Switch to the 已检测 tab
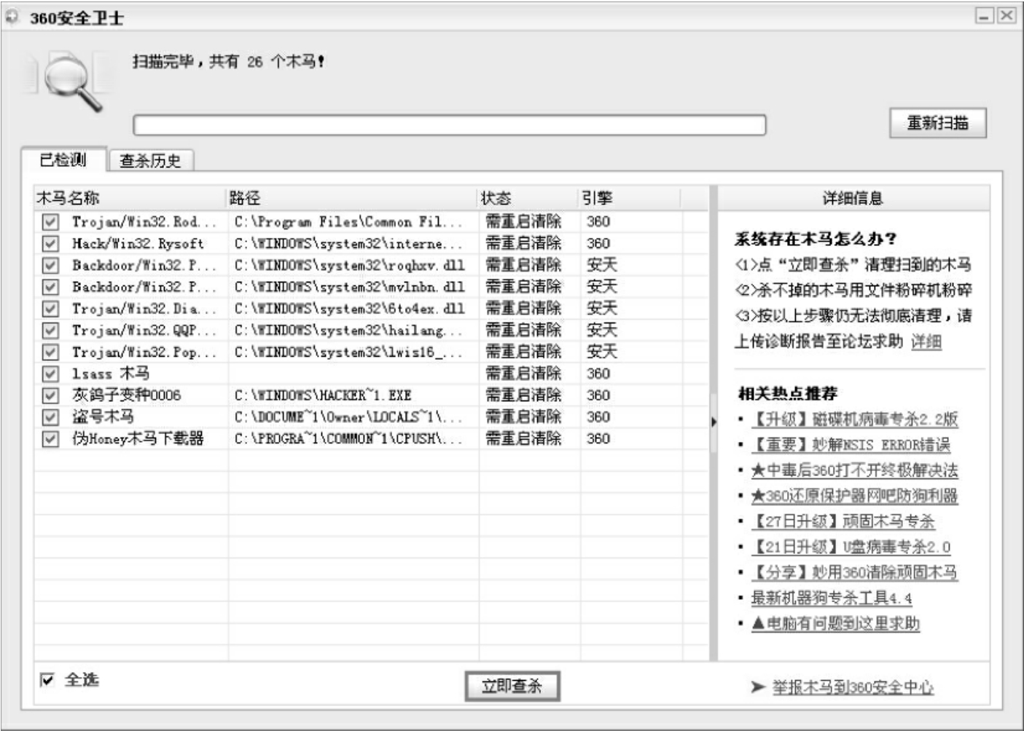1024x731 pixels. pyautogui.click(x=63, y=159)
